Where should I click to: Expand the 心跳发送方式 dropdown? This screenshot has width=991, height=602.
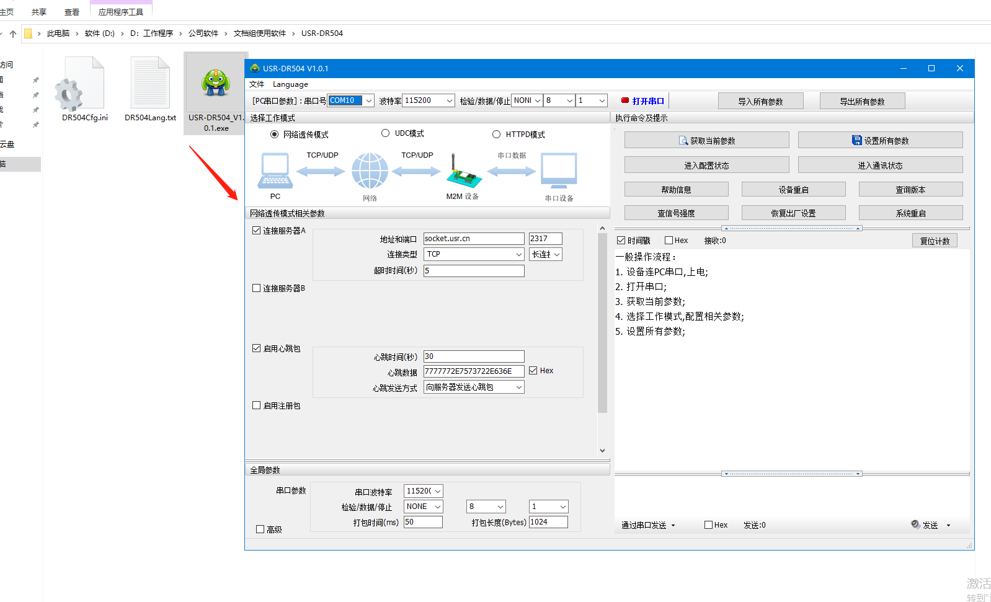tap(519, 387)
